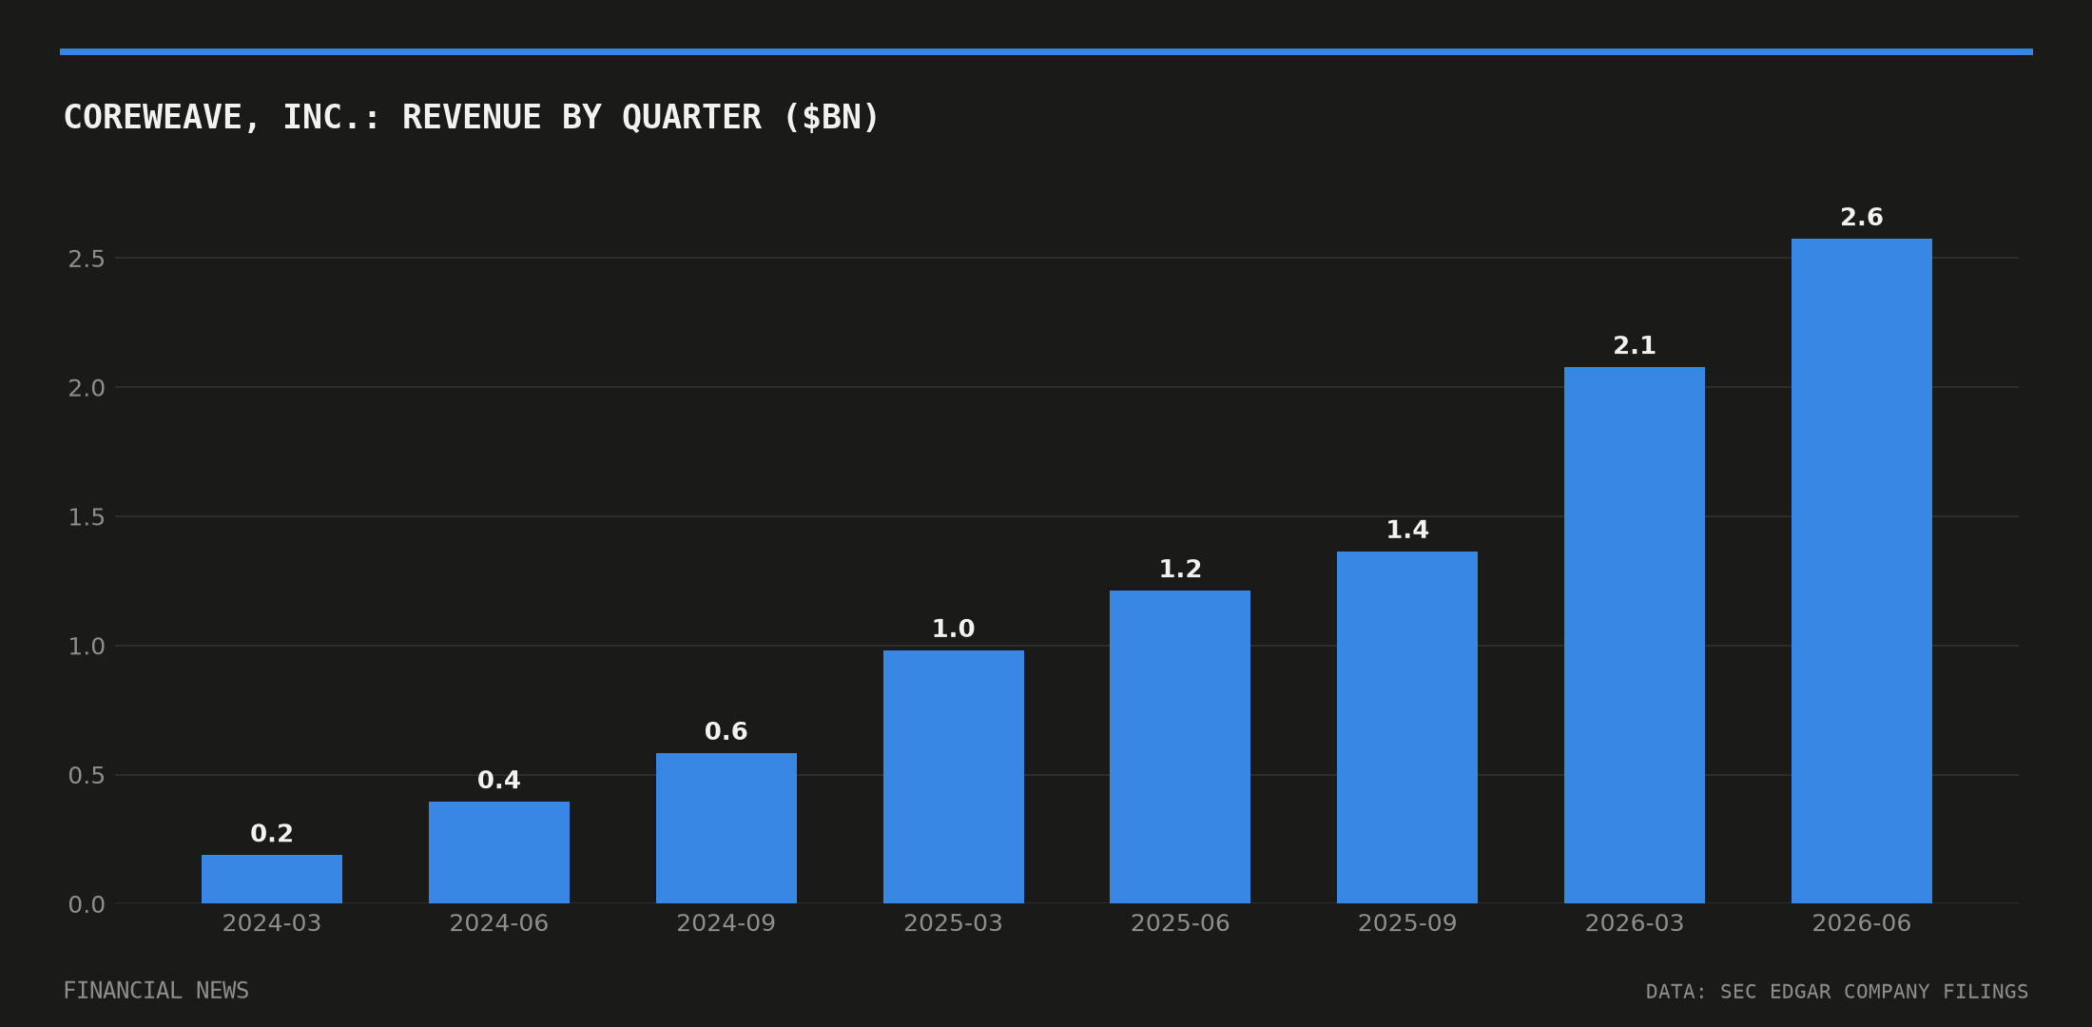The height and width of the screenshot is (1027, 2092).
Task: Click the '0.0' y-axis tick label
Action: coord(87,905)
